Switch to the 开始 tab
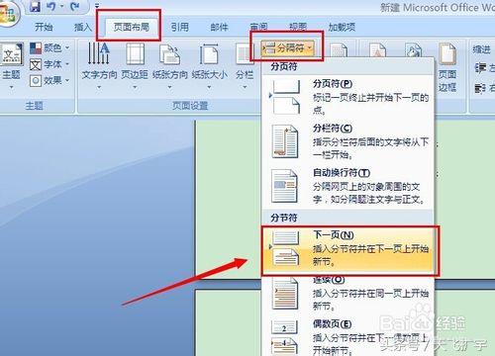The height and width of the screenshot is (356, 495). click(x=44, y=27)
